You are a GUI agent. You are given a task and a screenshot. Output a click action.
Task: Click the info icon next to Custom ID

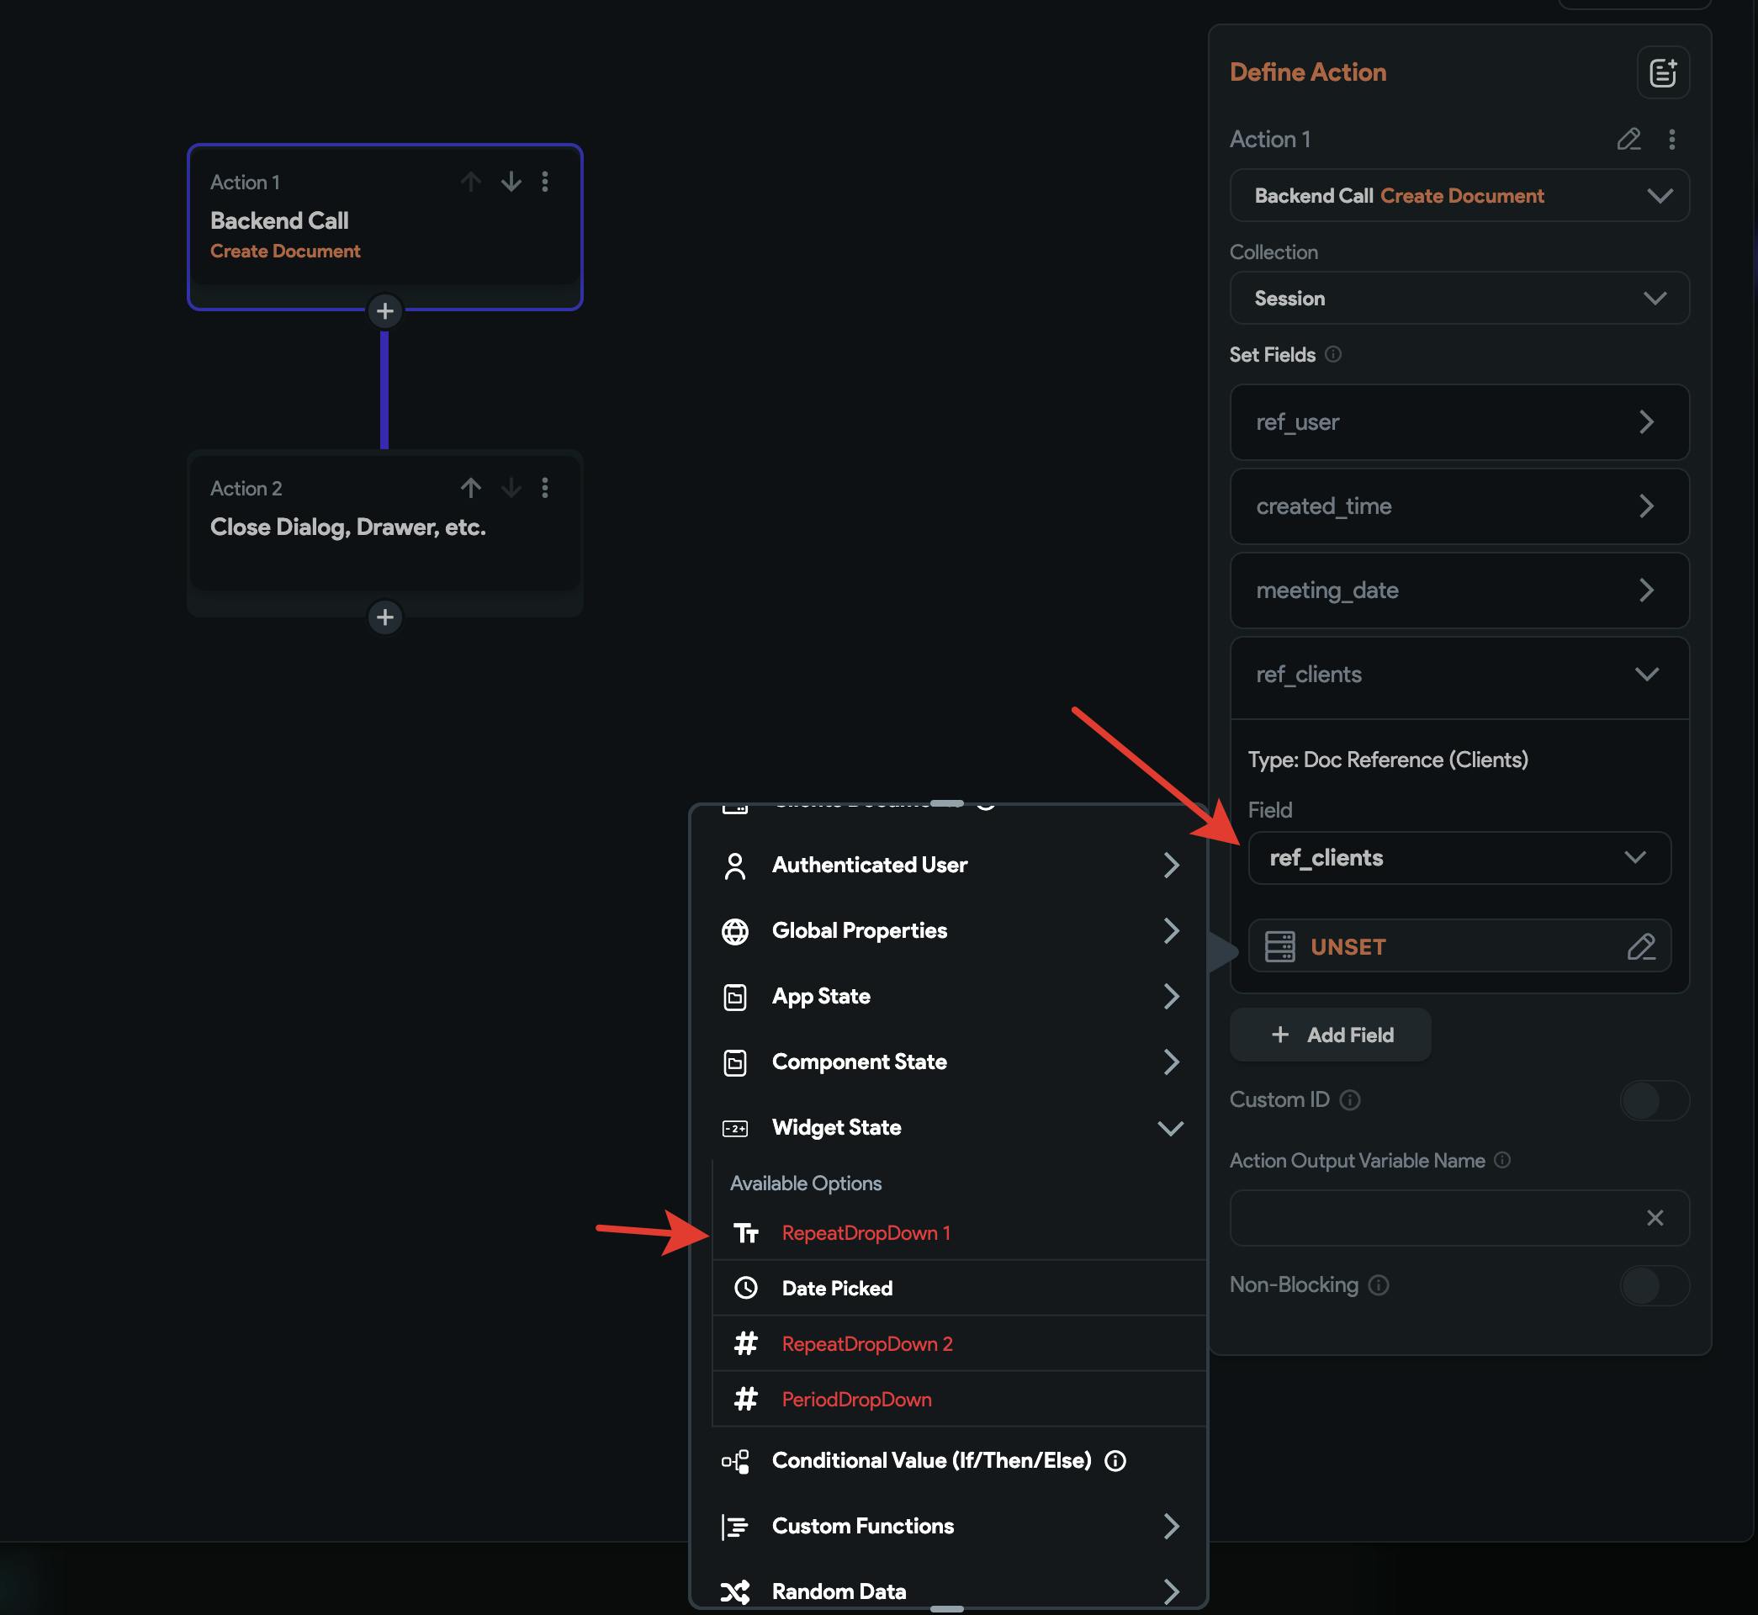pyautogui.click(x=1349, y=1099)
